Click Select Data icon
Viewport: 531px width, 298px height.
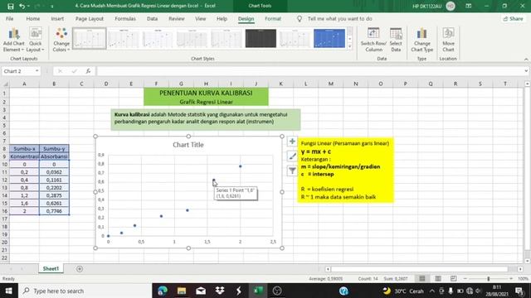point(396,41)
